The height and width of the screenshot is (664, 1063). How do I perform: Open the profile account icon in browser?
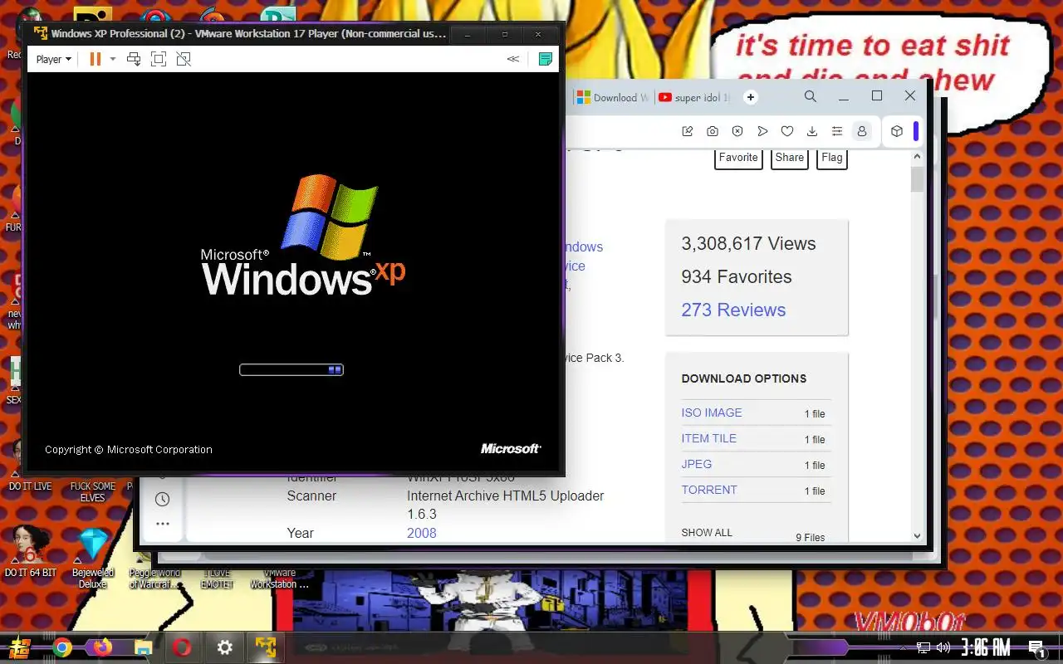(x=862, y=131)
